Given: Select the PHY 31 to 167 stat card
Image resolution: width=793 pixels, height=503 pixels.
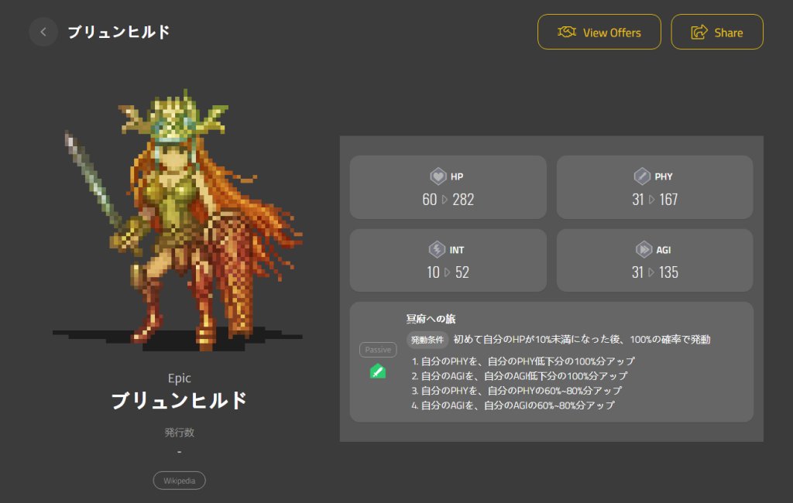Looking at the screenshot, I should pos(654,187).
